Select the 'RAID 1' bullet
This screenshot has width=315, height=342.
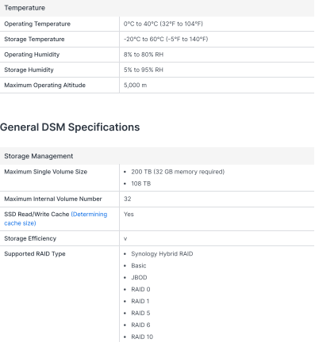coord(140,301)
